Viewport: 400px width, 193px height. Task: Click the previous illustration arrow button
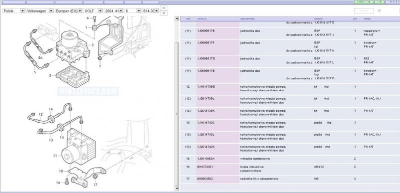[164, 8]
